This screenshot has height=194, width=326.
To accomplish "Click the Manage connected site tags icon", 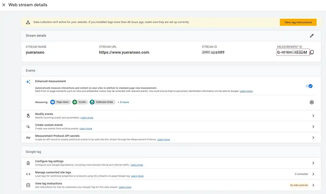I will [x=28, y=174].
